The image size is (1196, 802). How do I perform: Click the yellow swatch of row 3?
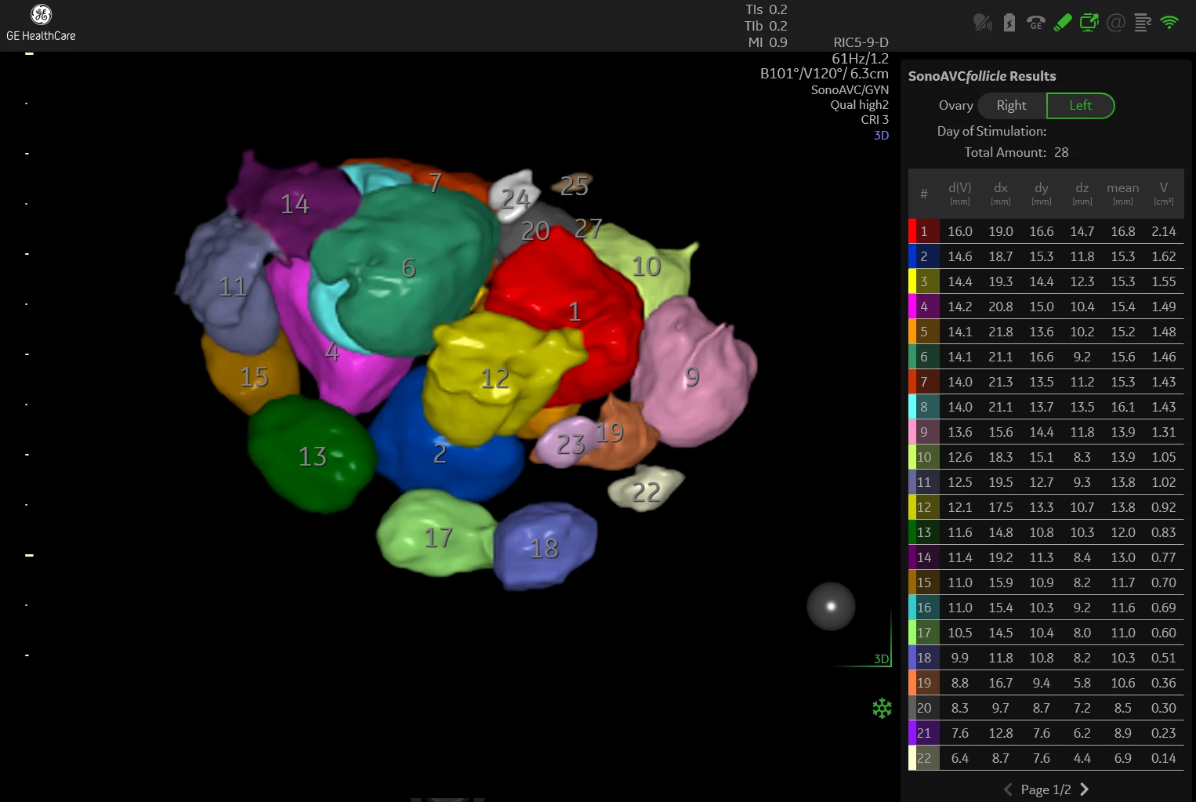[x=912, y=281]
